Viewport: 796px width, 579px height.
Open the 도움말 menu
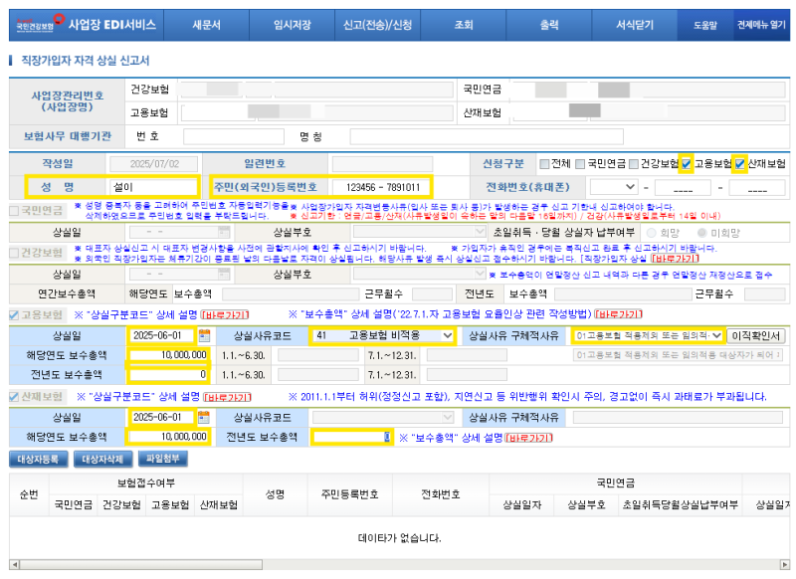point(705,24)
